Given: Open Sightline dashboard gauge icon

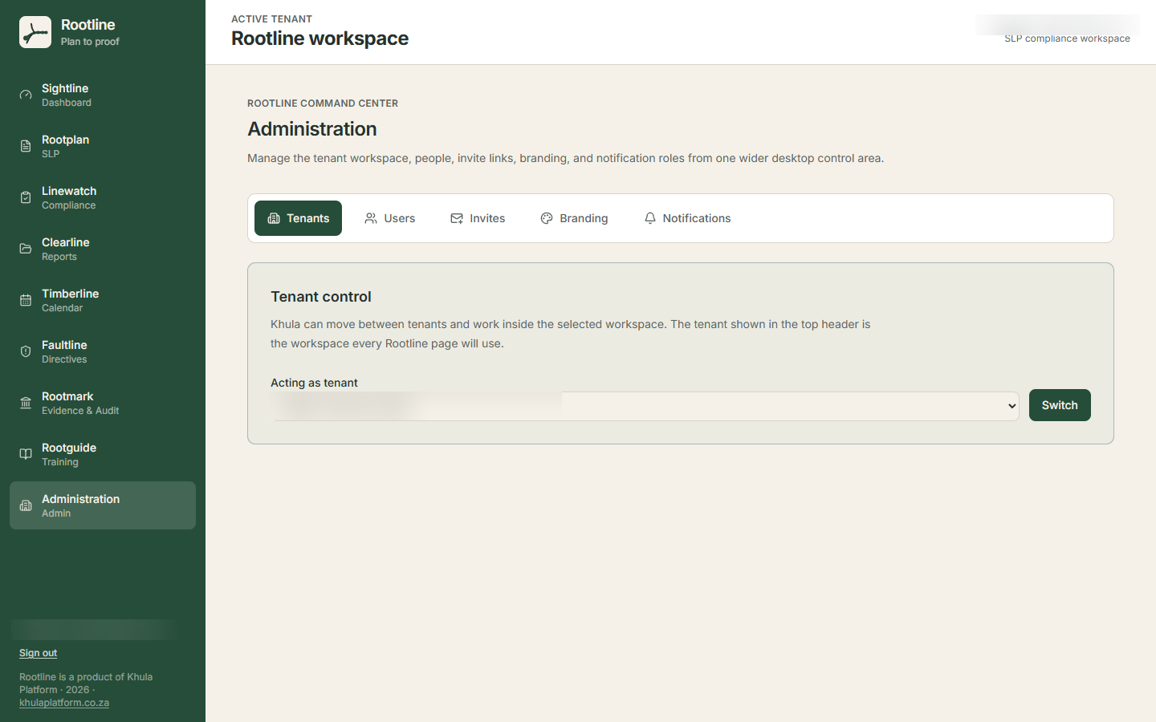Looking at the screenshot, I should coord(26,95).
